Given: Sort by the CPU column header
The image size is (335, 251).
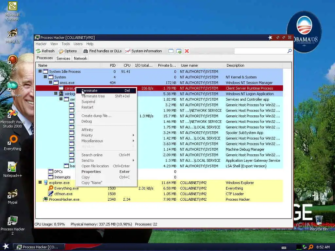Looking at the screenshot, I should (x=124, y=65).
